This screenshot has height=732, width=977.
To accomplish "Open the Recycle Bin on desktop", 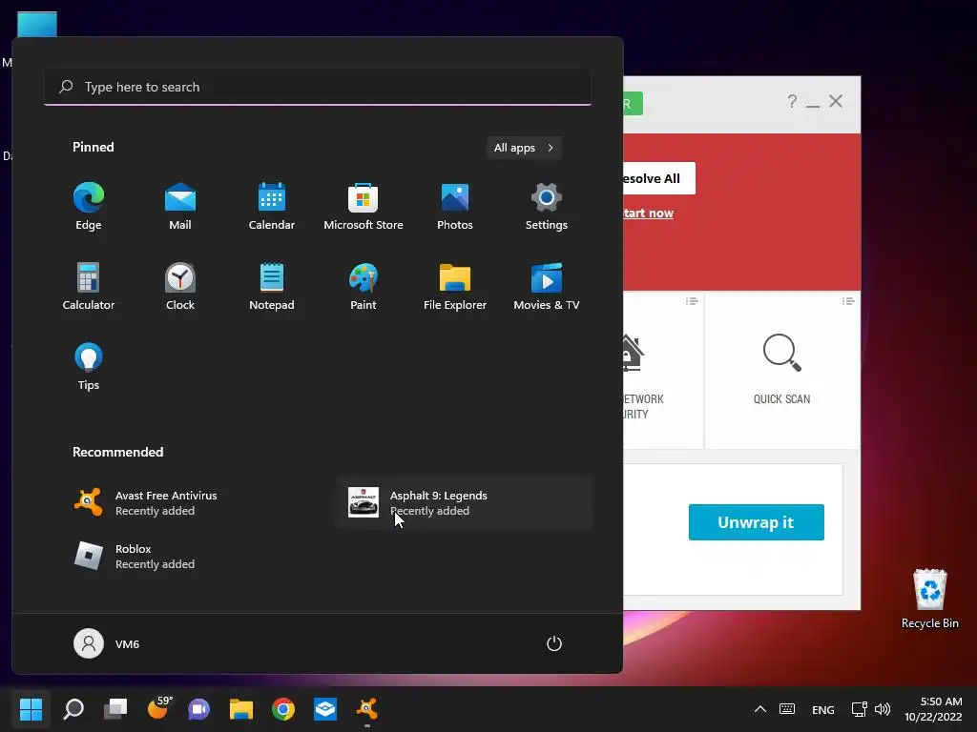I will [x=929, y=599].
